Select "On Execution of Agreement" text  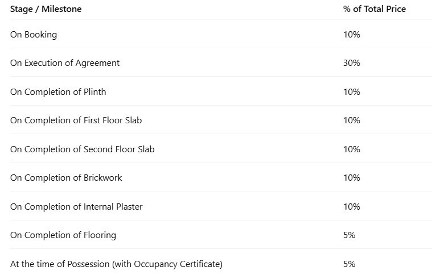[65, 63]
